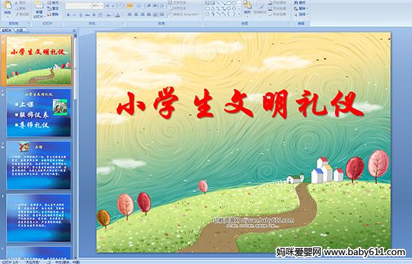This screenshot has width=412, height=264.
Task: Open the font size dropdown
Action: tap(102, 5)
